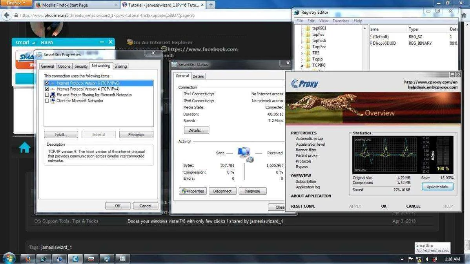The height and width of the screenshot is (264, 470).
Task: Click the blue home icon on the forum page
Action: [x=24, y=147]
